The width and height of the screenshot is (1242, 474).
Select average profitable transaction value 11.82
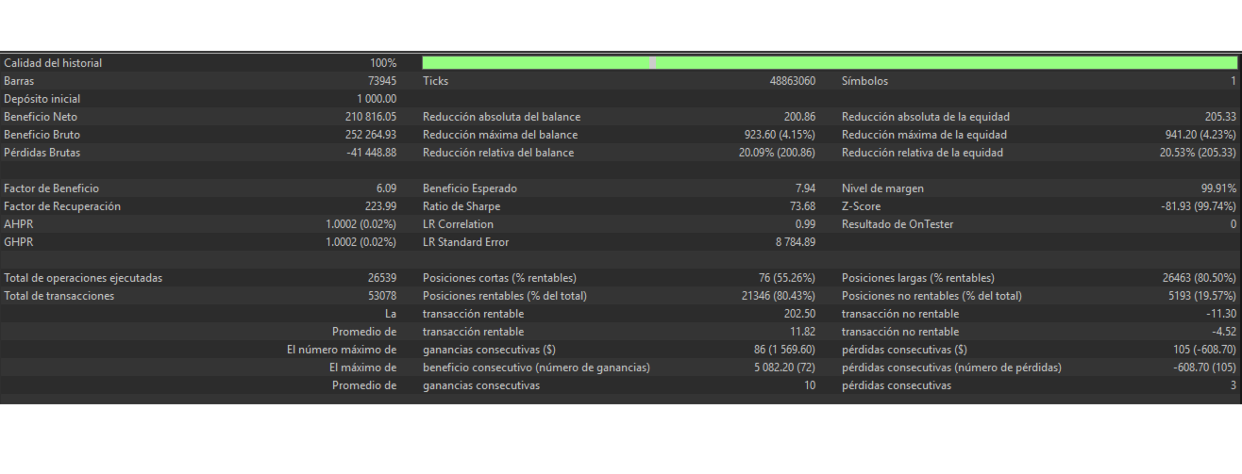pos(802,332)
